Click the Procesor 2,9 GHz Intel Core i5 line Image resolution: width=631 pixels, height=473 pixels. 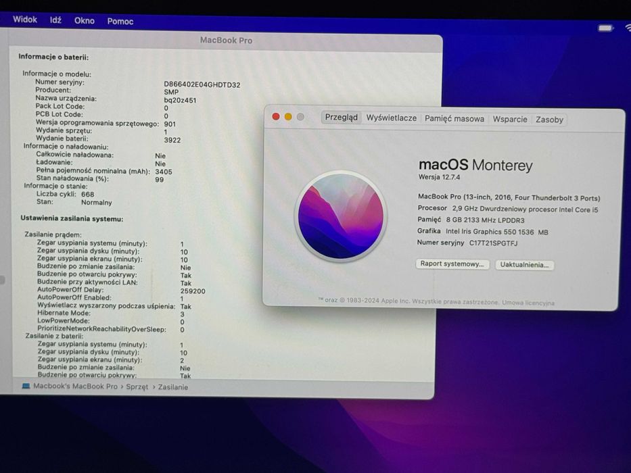tap(508, 209)
